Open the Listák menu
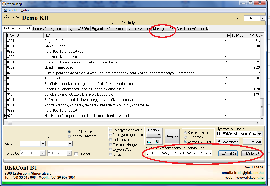Viewport: 270px width, 186px height. tap(25, 10)
